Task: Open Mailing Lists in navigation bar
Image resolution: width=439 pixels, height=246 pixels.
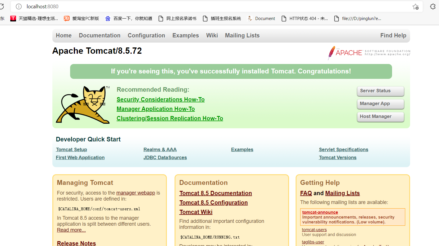Action: tap(242, 35)
